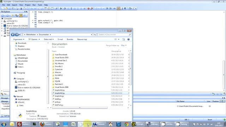The width and height of the screenshot is (226, 127).
Task: Open the Tools menu in PyScripter
Action: coord(40,5)
